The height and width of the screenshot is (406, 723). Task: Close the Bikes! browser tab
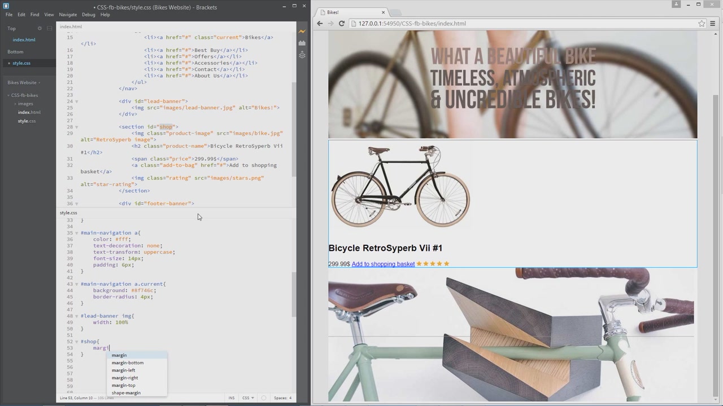point(383,12)
